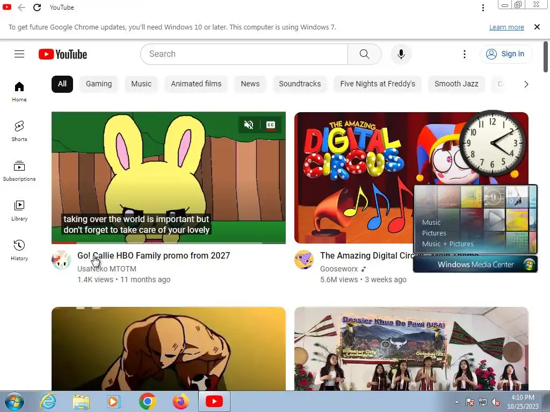Viewport: 550px width, 412px height.
Task: Click the YouTube app taskbar button
Action: (214, 401)
